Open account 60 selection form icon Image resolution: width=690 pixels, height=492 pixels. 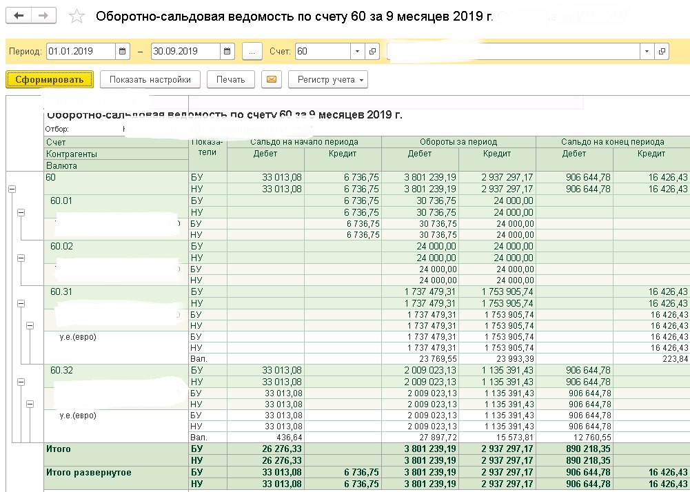[372, 52]
